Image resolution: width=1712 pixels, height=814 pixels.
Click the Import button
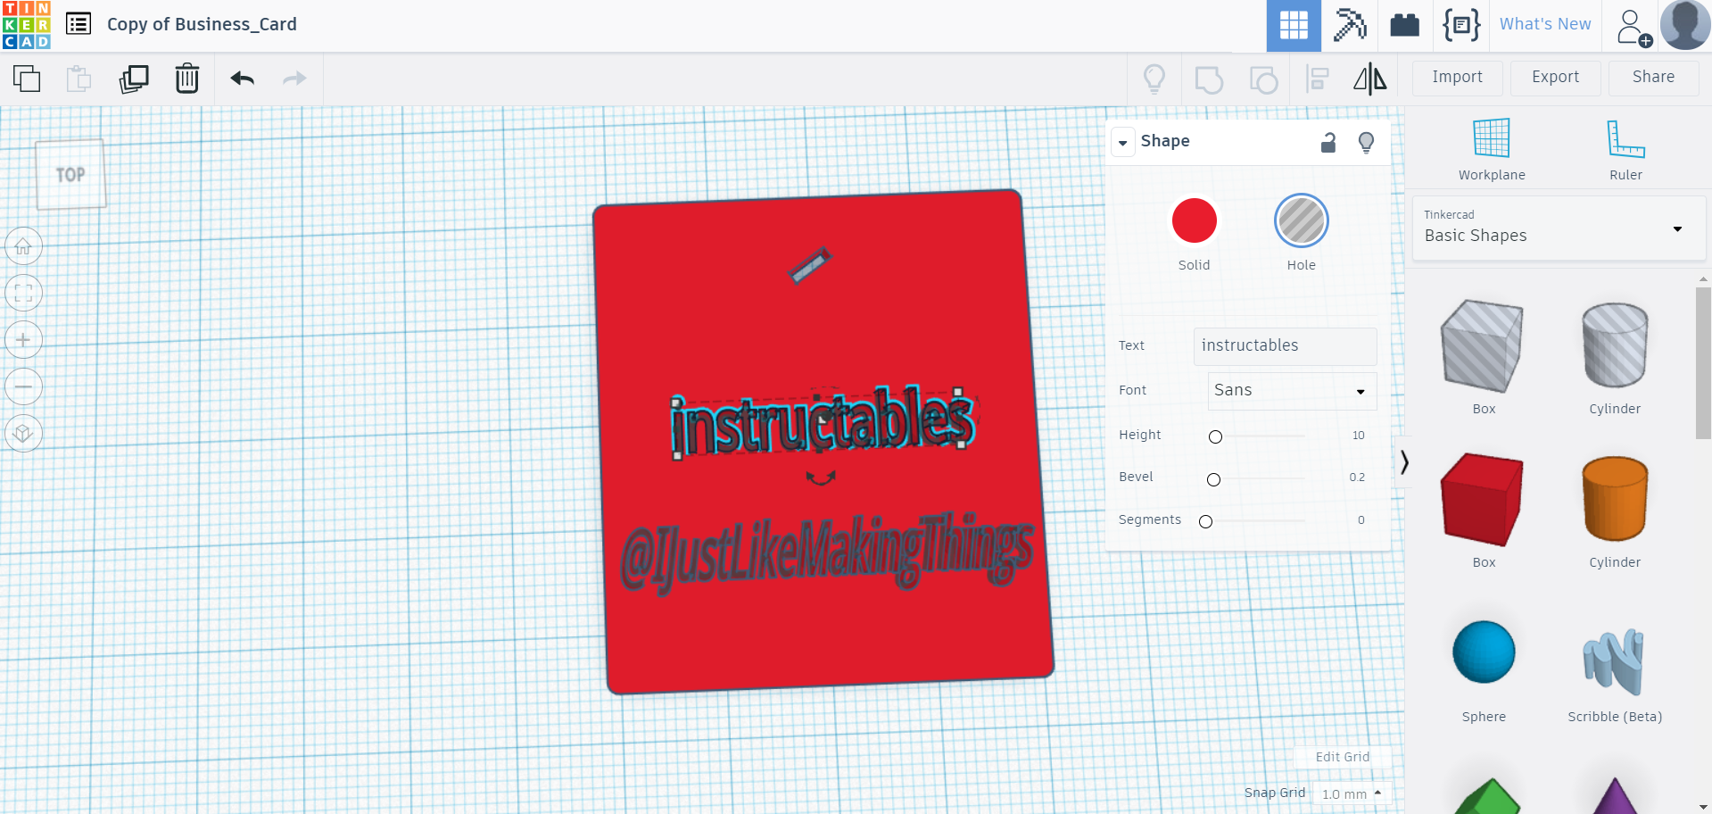point(1458,78)
